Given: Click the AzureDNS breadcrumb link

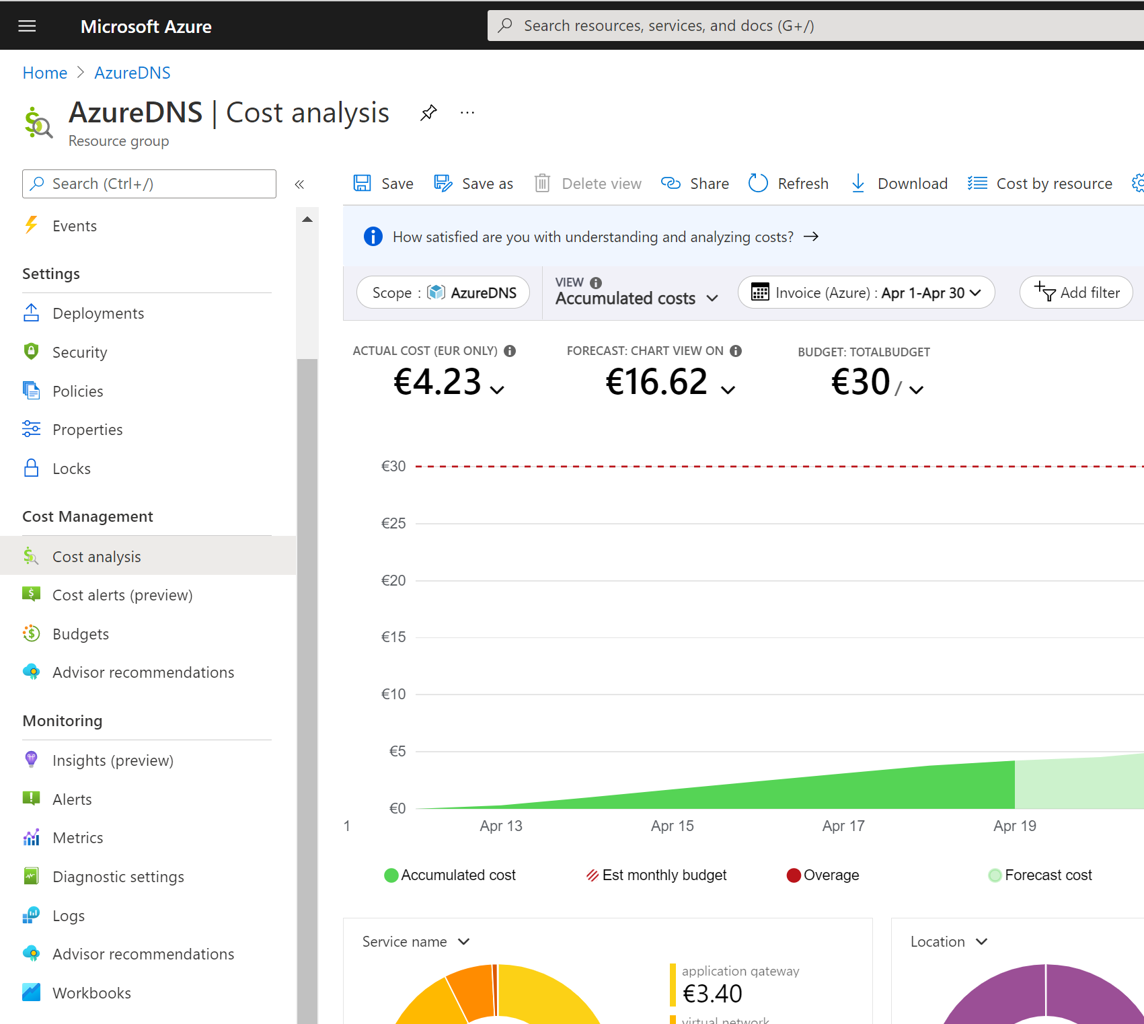Looking at the screenshot, I should click(132, 73).
